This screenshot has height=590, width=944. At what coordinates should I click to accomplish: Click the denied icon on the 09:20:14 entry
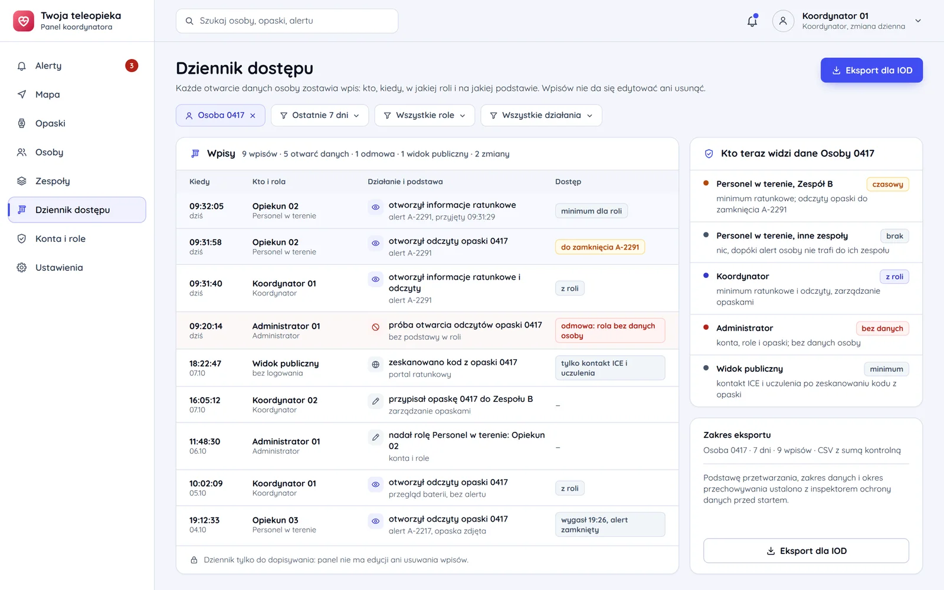(375, 327)
